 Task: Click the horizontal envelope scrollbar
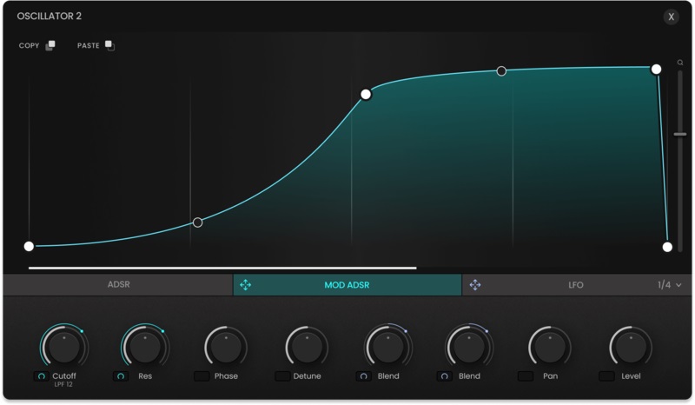[x=222, y=268]
